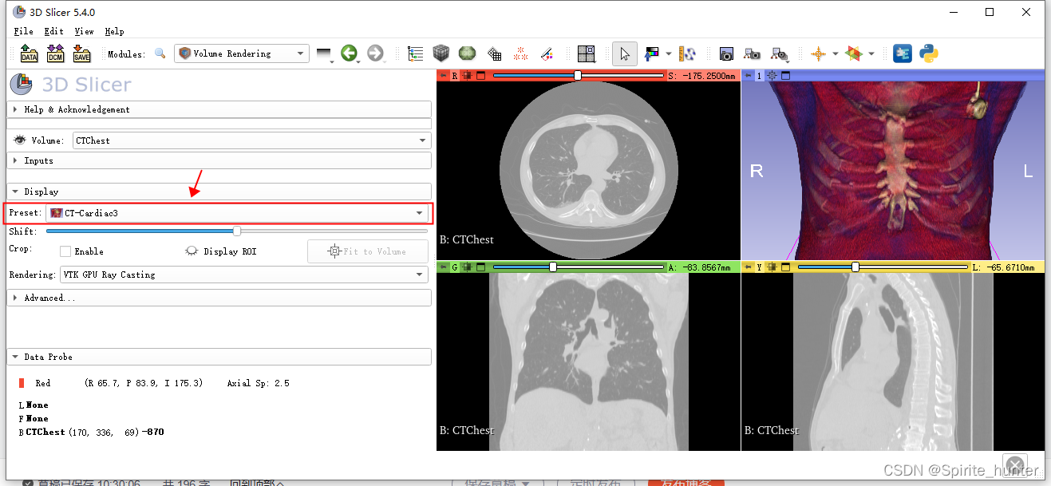
Task: Open the module search magnifier
Action: tap(160, 53)
